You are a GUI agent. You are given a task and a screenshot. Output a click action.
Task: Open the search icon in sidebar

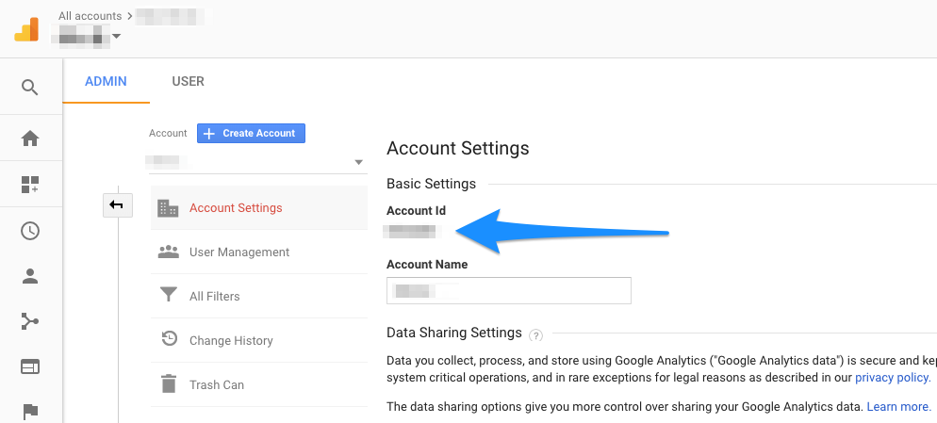tap(30, 88)
